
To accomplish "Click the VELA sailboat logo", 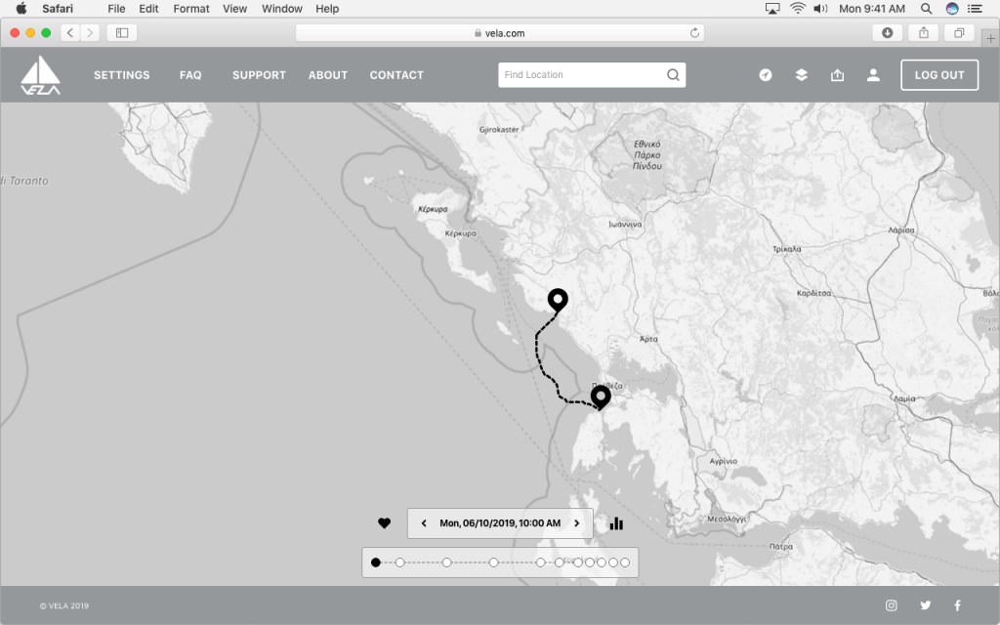I will pyautogui.click(x=41, y=75).
